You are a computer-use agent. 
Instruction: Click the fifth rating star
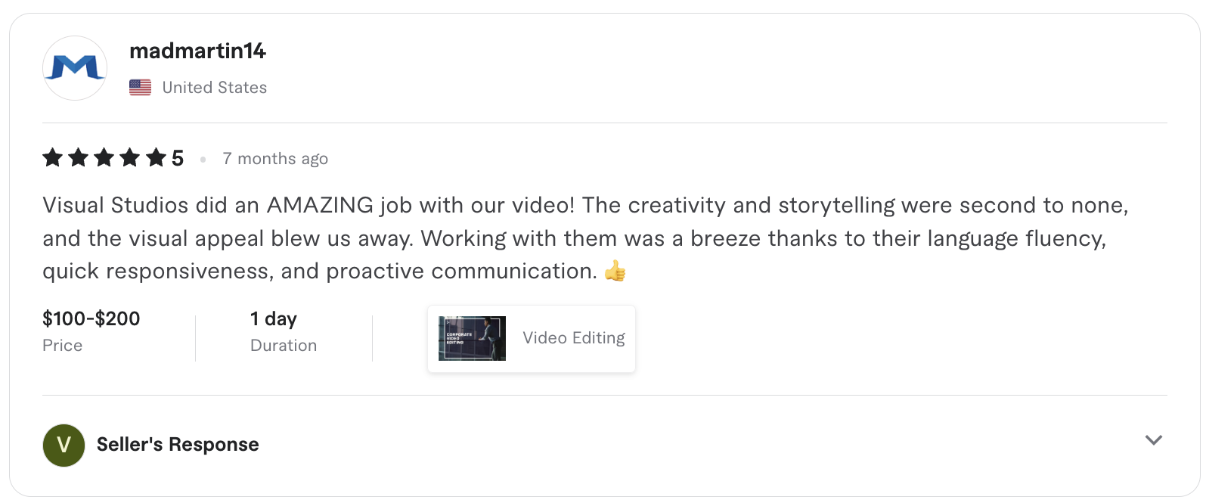(156, 158)
